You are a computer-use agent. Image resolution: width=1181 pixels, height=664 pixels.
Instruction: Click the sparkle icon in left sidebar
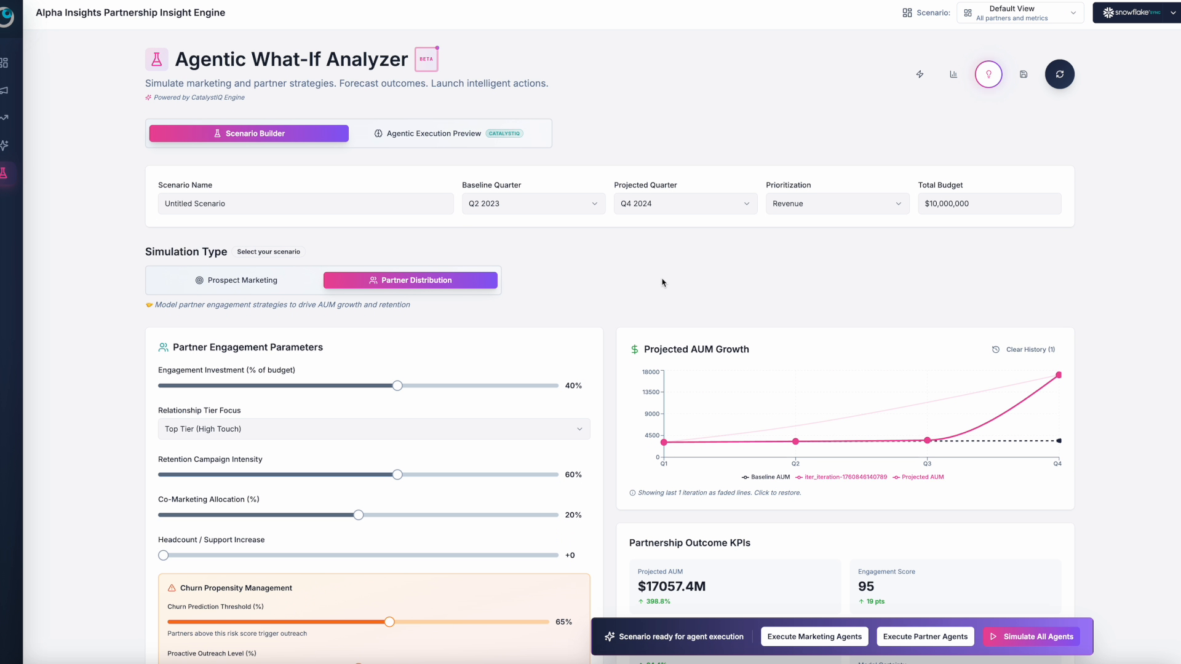4,146
